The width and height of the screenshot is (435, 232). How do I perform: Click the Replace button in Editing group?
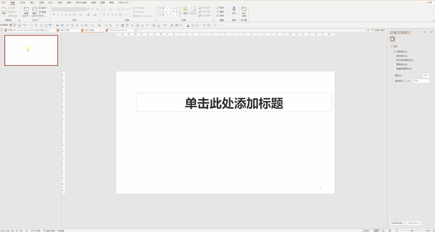click(x=221, y=12)
